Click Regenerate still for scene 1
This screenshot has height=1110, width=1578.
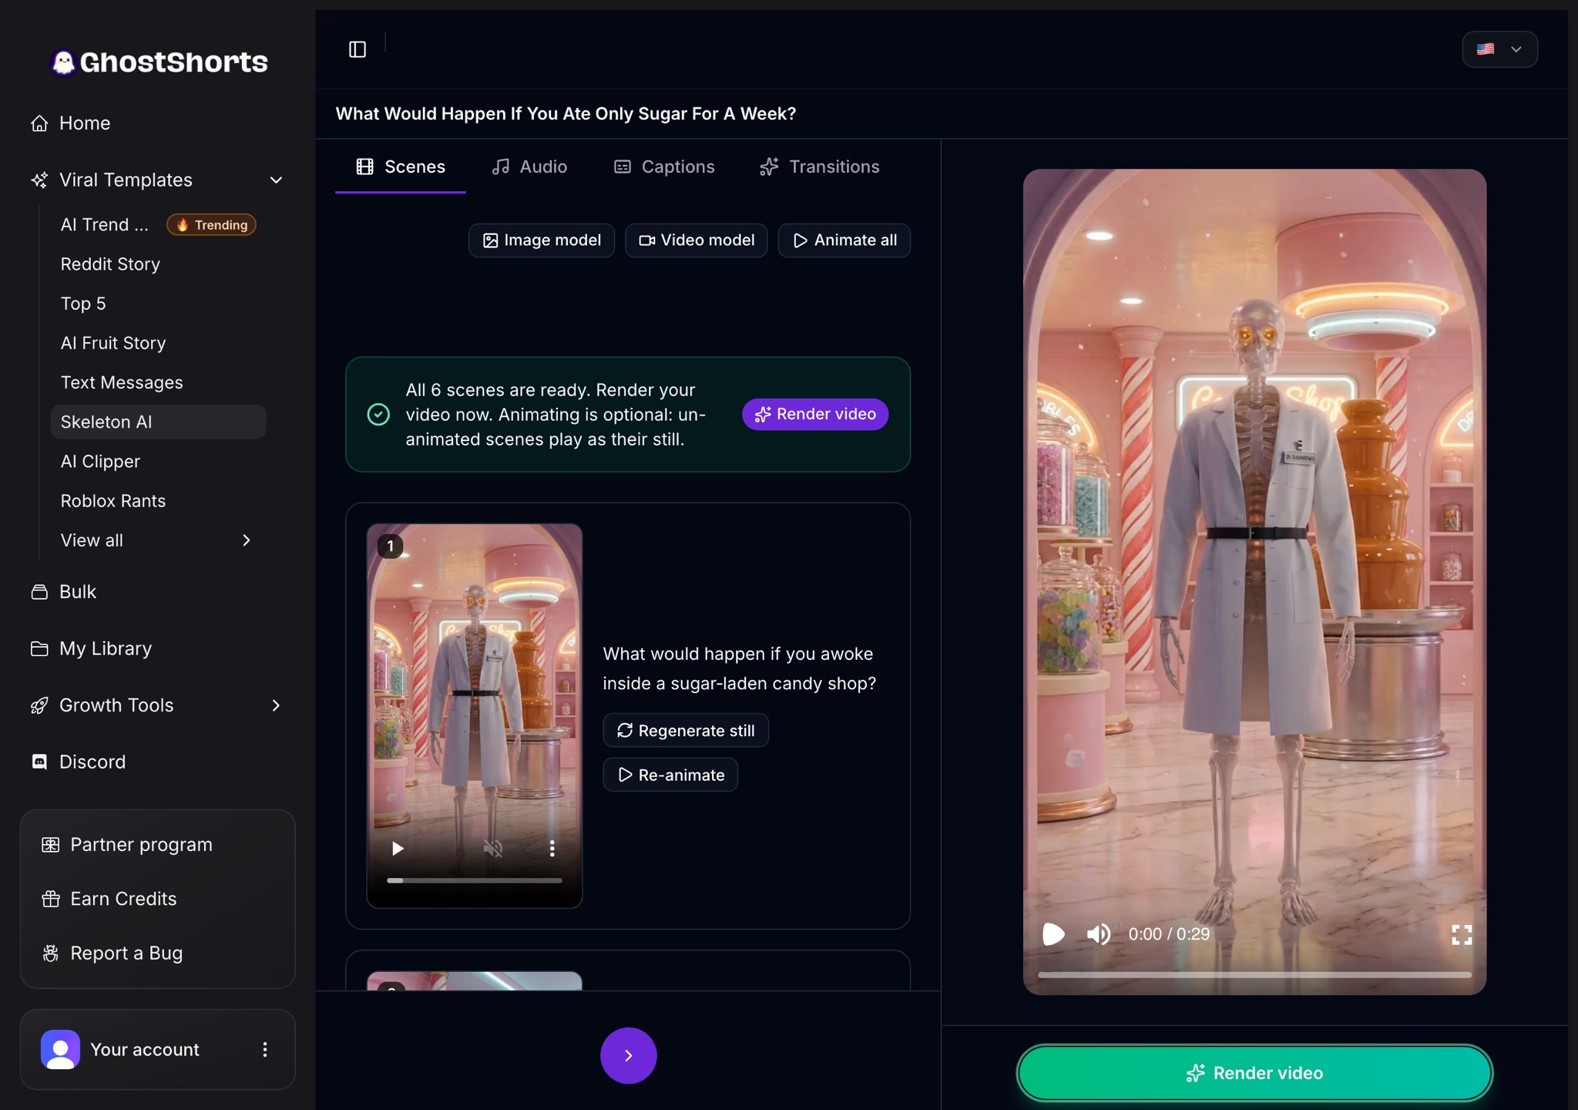pyautogui.click(x=686, y=731)
